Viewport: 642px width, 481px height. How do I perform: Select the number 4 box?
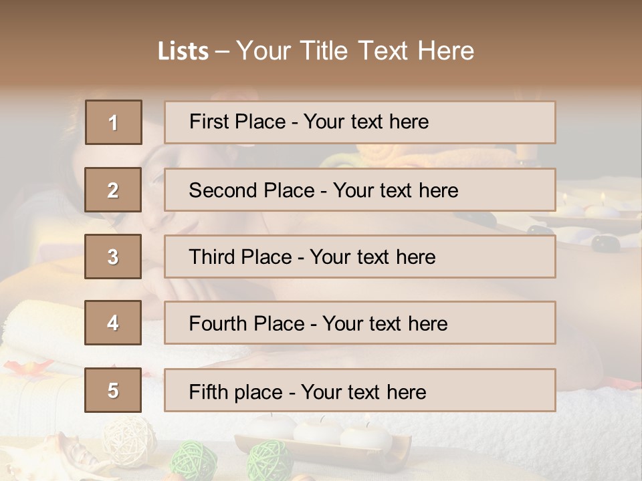(x=113, y=323)
